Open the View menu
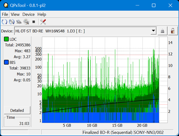The width and height of the screenshot is (179, 136). click(x=15, y=14)
